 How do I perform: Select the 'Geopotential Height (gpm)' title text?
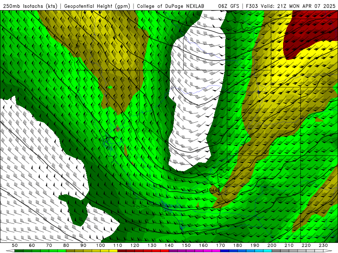pos(97,6)
